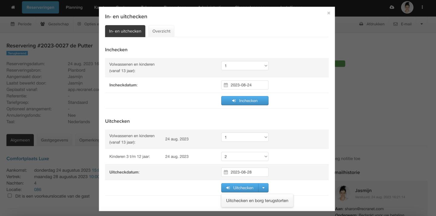Open the vertical three-dot menu
The width and height of the screenshot is (436, 216).
422,7
